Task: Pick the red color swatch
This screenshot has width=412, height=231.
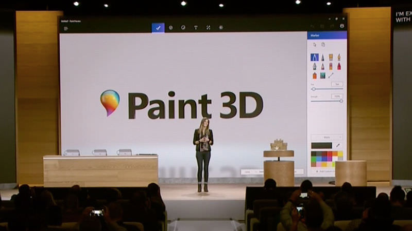Action: click(329, 153)
